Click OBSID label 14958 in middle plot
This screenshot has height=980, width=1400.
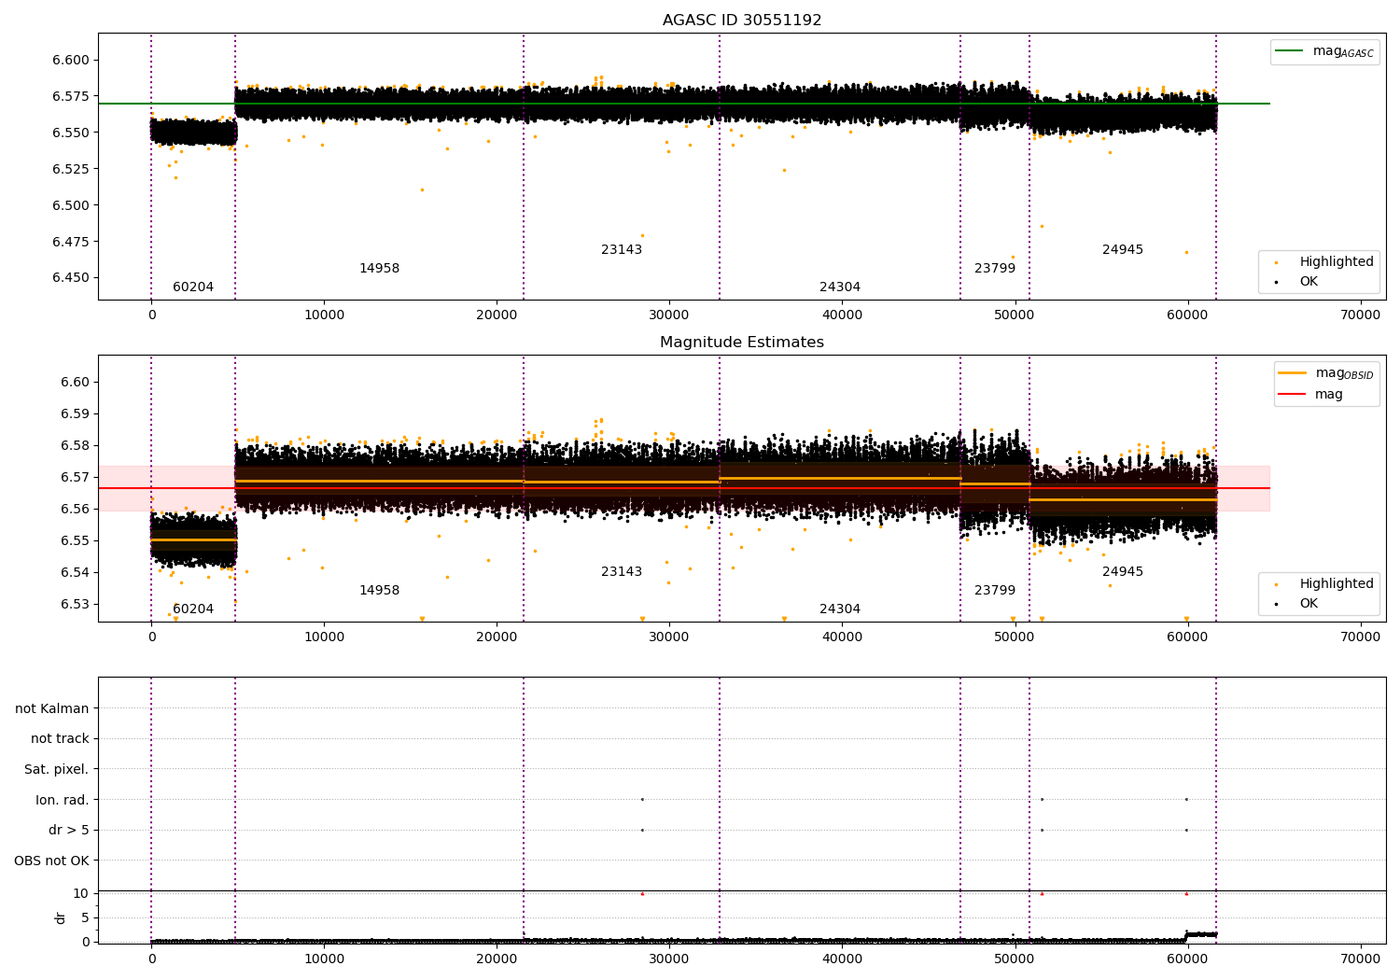pyautogui.click(x=379, y=591)
